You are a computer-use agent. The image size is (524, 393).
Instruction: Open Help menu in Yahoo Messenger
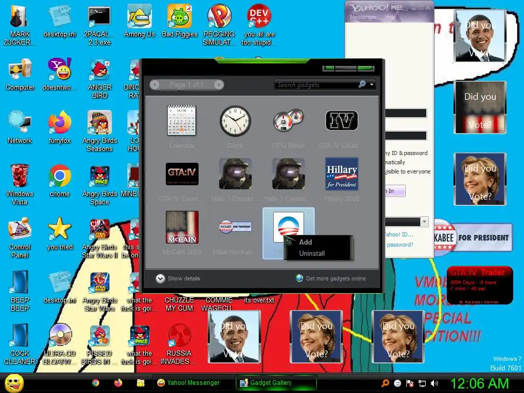click(x=390, y=17)
